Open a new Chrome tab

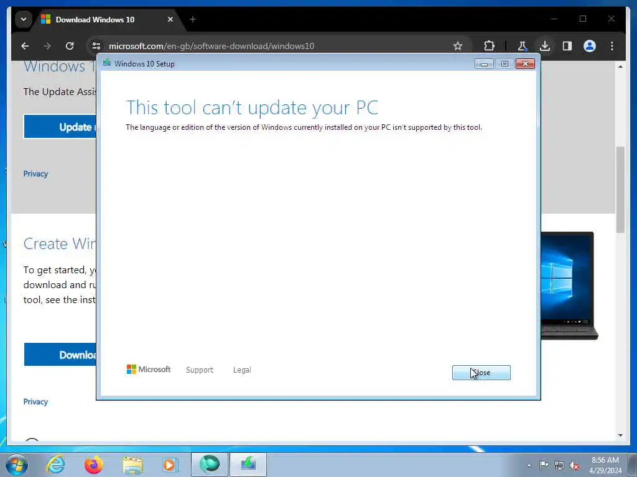193,19
